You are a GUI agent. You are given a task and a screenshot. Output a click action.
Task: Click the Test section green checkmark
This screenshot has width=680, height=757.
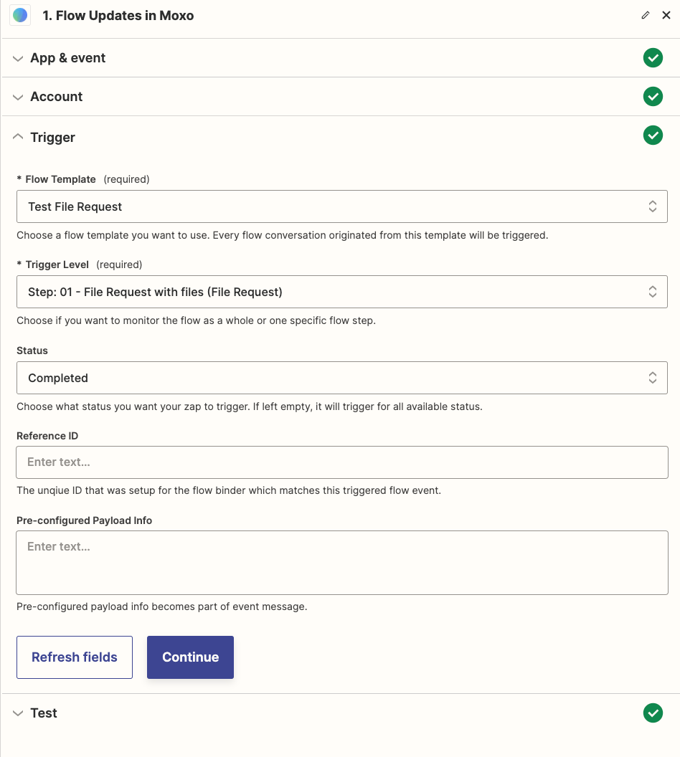tap(653, 713)
